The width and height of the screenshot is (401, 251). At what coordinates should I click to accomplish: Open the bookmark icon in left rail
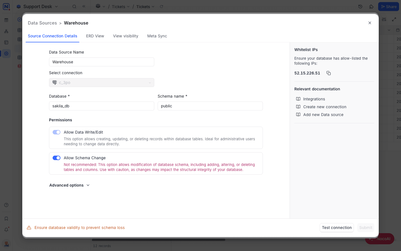(6, 219)
